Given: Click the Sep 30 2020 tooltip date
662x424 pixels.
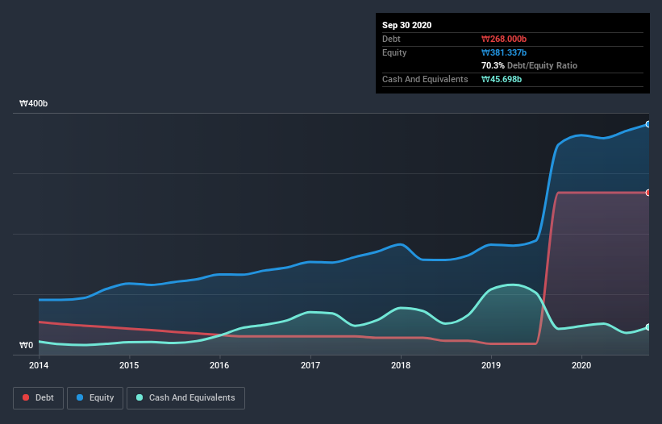Looking at the screenshot, I should pos(406,25).
